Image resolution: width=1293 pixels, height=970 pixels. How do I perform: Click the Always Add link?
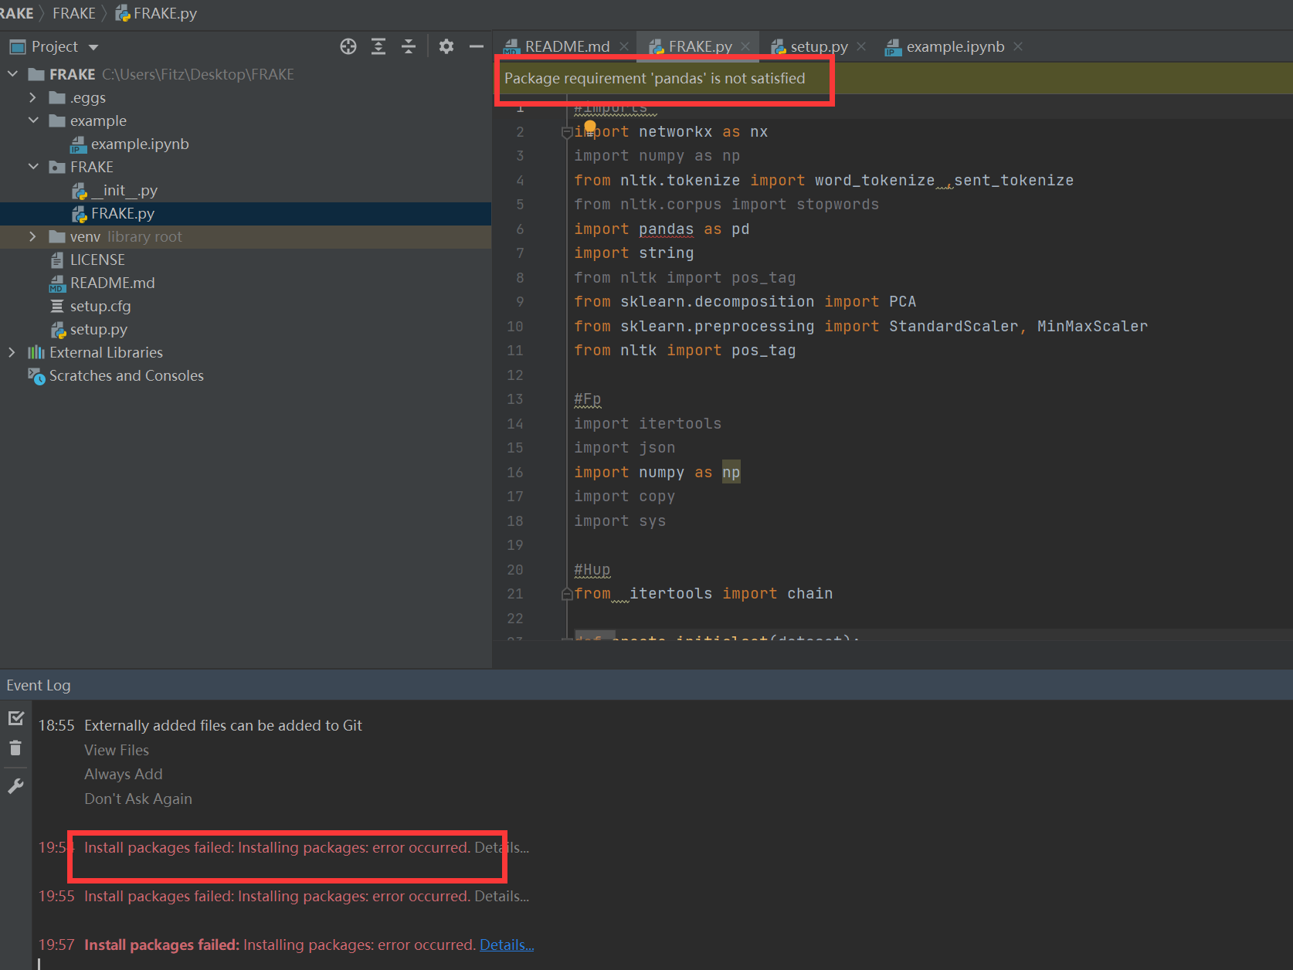coord(124,774)
